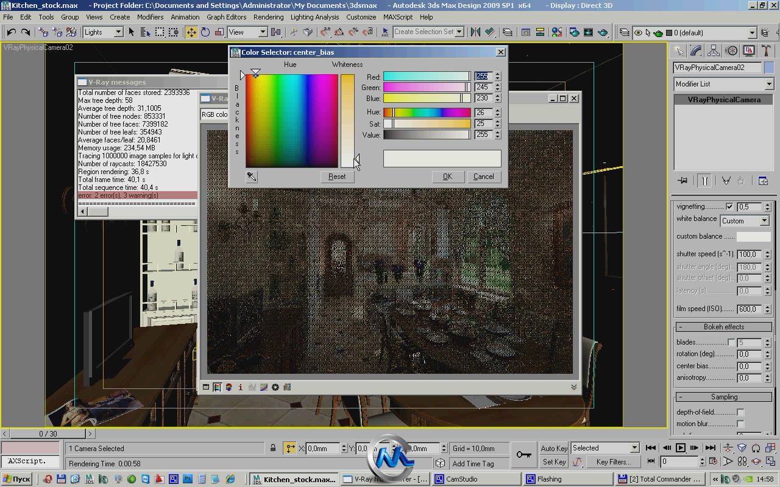Open Render Setup teapot icon

pyautogui.click(x=574, y=32)
